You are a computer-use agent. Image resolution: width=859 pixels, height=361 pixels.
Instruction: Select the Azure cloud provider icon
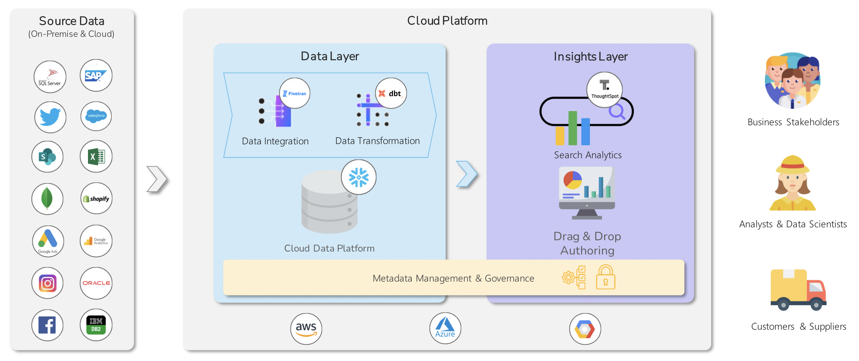445,328
